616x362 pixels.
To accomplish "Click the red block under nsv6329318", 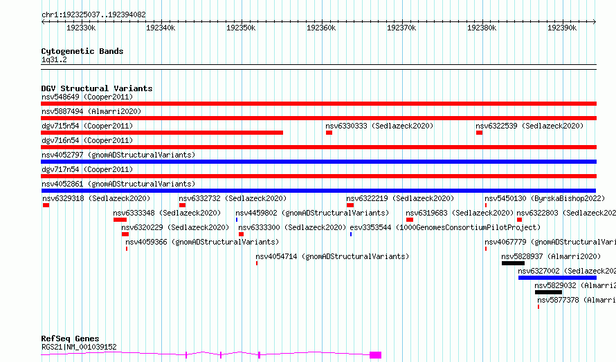I will click(46, 205).
